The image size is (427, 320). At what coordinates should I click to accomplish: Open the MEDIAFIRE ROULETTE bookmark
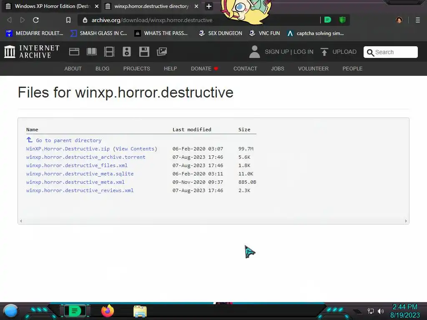[34, 33]
